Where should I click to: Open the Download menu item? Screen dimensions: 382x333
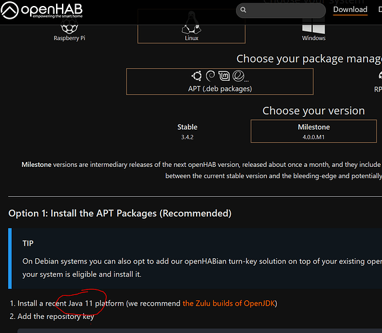pos(350,9)
